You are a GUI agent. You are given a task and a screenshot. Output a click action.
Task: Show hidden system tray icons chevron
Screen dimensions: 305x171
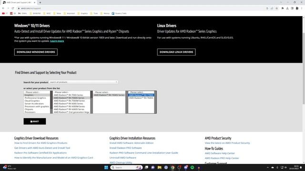click(268, 168)
